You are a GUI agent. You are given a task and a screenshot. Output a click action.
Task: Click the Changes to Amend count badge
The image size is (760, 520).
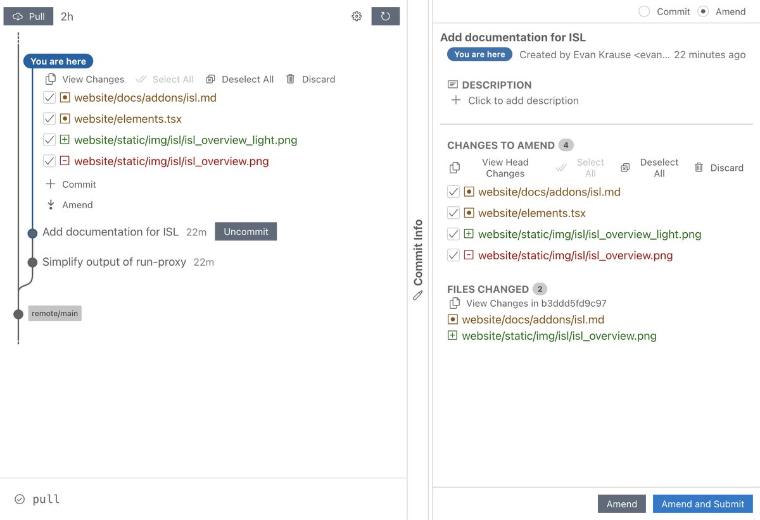(x=566, y=145)
